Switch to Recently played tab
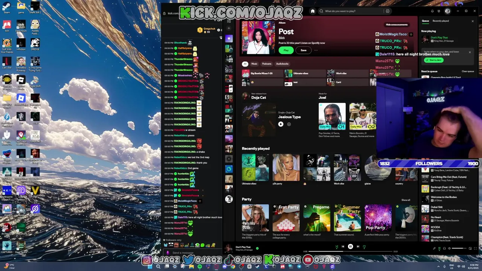 click(441, 21)
